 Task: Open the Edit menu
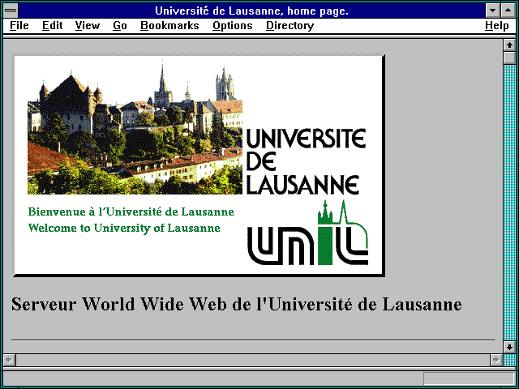[52, 25]
